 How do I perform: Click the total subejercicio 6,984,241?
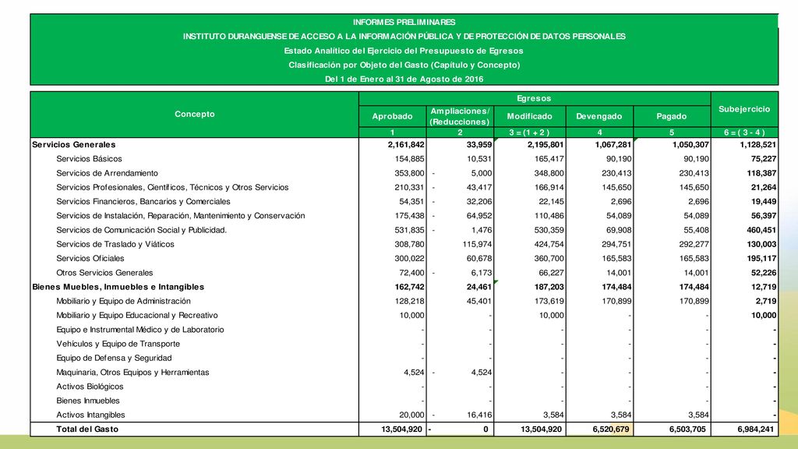tap(756, 430)
